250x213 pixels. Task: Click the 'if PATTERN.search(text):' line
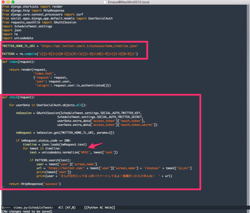pos(50,160)
